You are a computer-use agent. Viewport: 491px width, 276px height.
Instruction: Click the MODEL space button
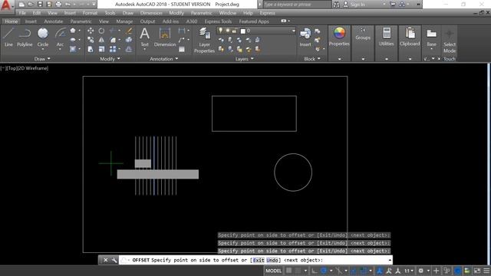coord(273,271)
